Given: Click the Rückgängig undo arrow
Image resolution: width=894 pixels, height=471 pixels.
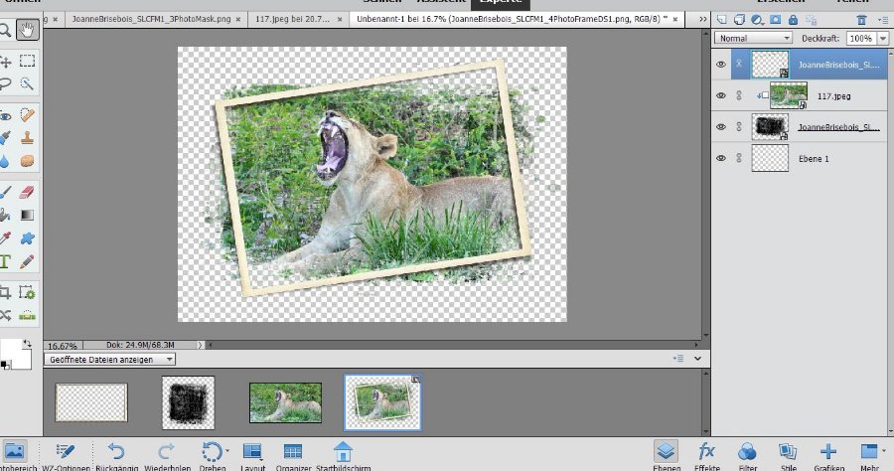Looking at the screenshot, I should 116,450.
